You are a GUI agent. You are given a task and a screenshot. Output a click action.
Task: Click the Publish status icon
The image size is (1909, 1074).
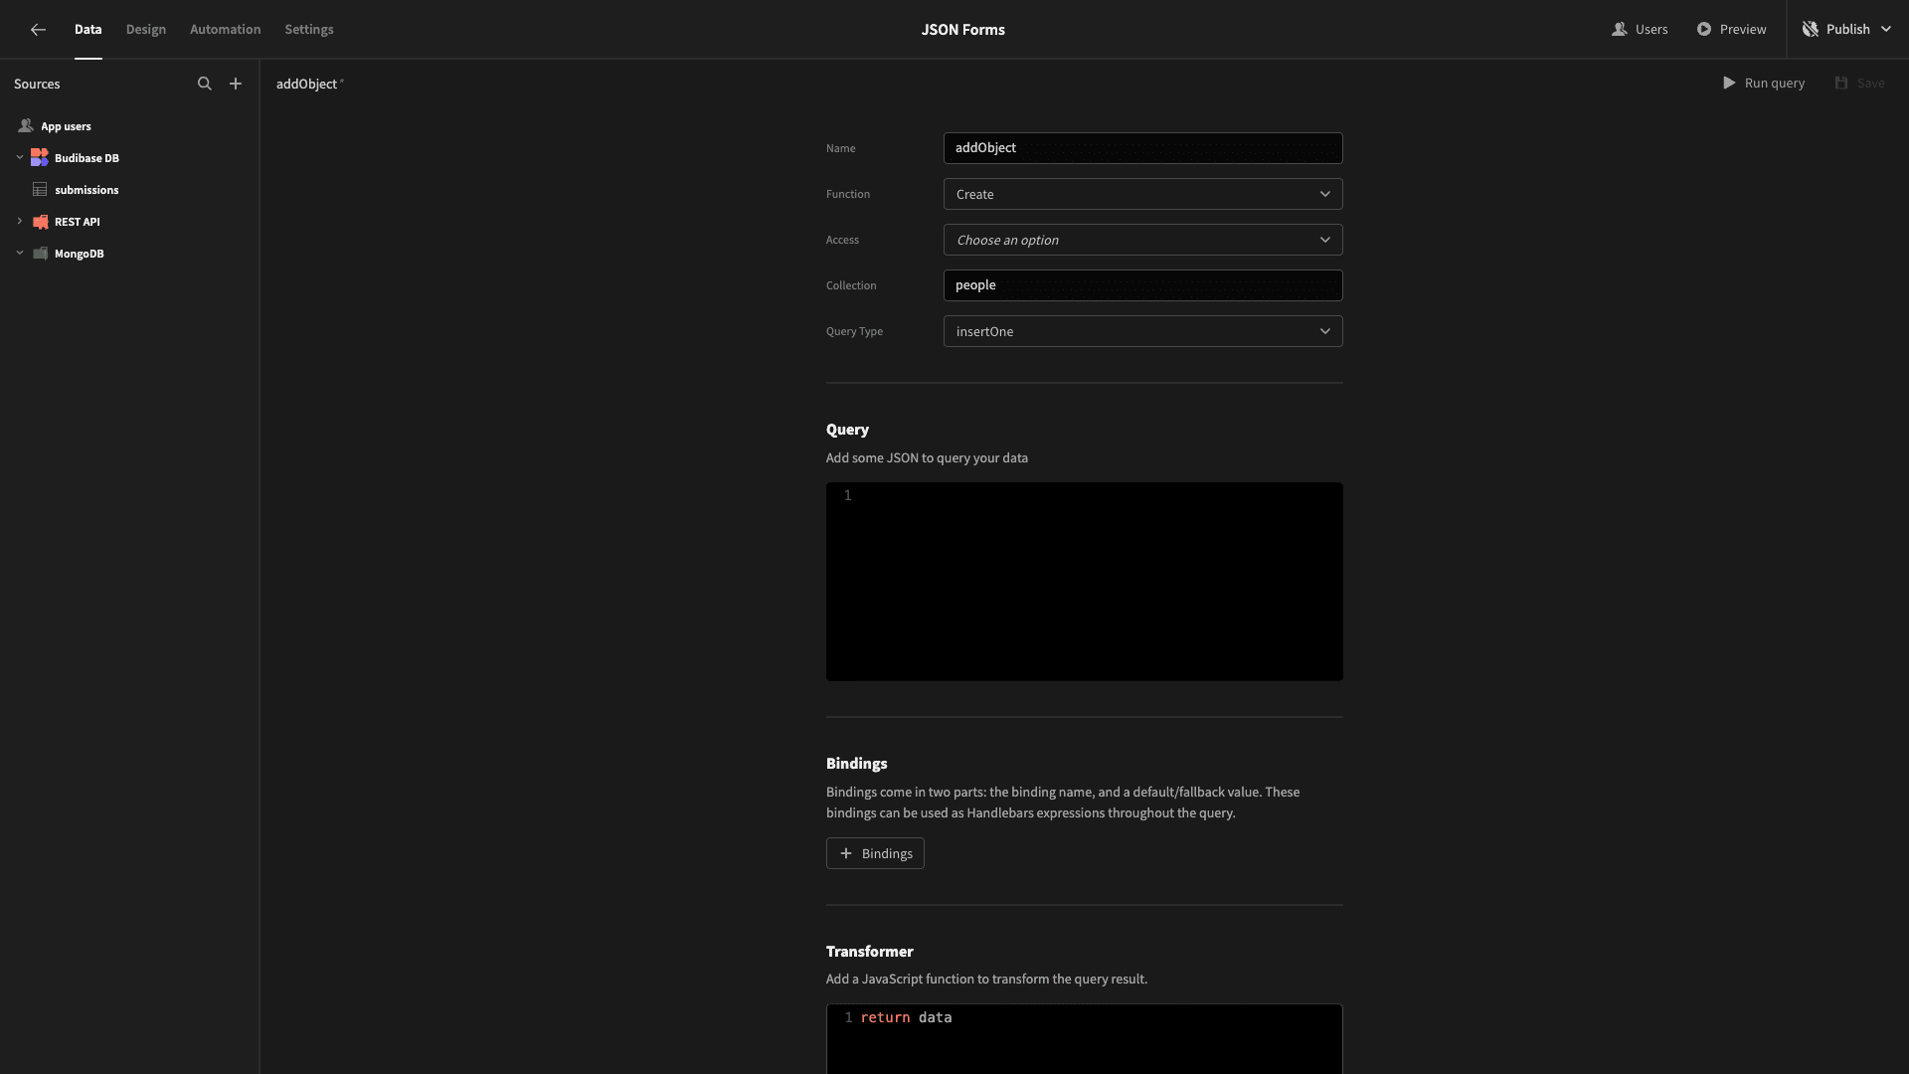[x=1811, y=30]
